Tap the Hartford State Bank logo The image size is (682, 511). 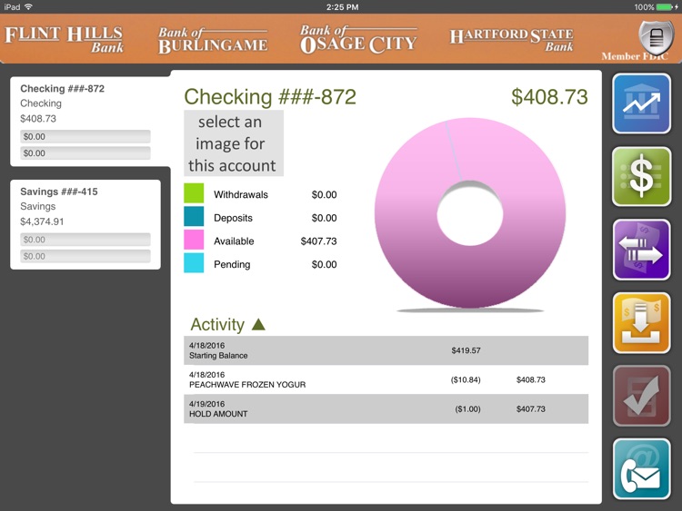coord(511,40)
